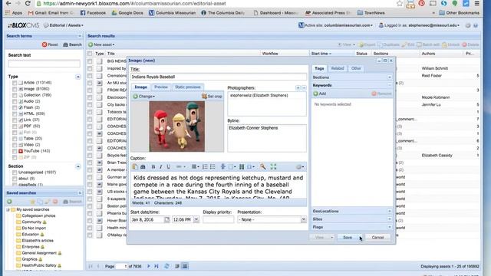The image size is (491, 276).
Task: Toggle fullscreen caption editor
Action: pos(273,167)
